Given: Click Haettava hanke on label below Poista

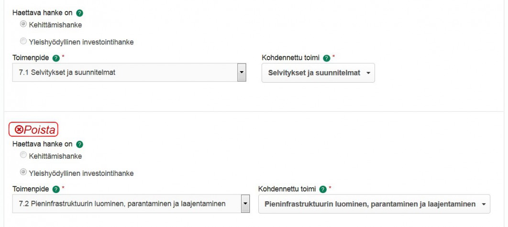Looking at the screenshot, I should point(43,144).
